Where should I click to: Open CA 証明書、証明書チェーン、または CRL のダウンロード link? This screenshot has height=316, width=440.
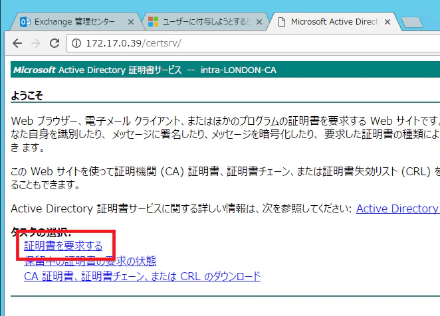(x=142, y=276)
